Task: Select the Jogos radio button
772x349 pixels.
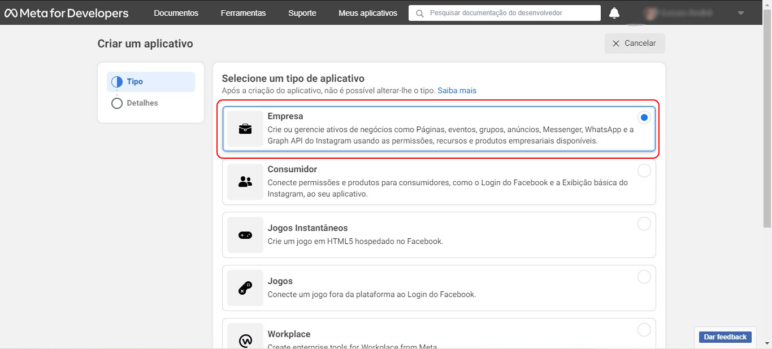Action: [x=644, y=277]
